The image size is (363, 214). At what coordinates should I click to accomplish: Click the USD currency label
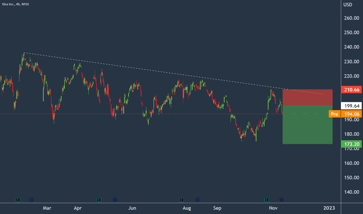click(x=348, y=5)
